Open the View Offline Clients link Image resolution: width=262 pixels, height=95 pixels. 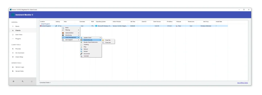click(243, 83)
